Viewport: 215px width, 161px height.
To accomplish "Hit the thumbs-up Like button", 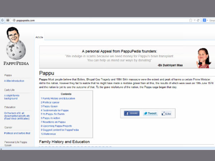I will pos(166,113).
